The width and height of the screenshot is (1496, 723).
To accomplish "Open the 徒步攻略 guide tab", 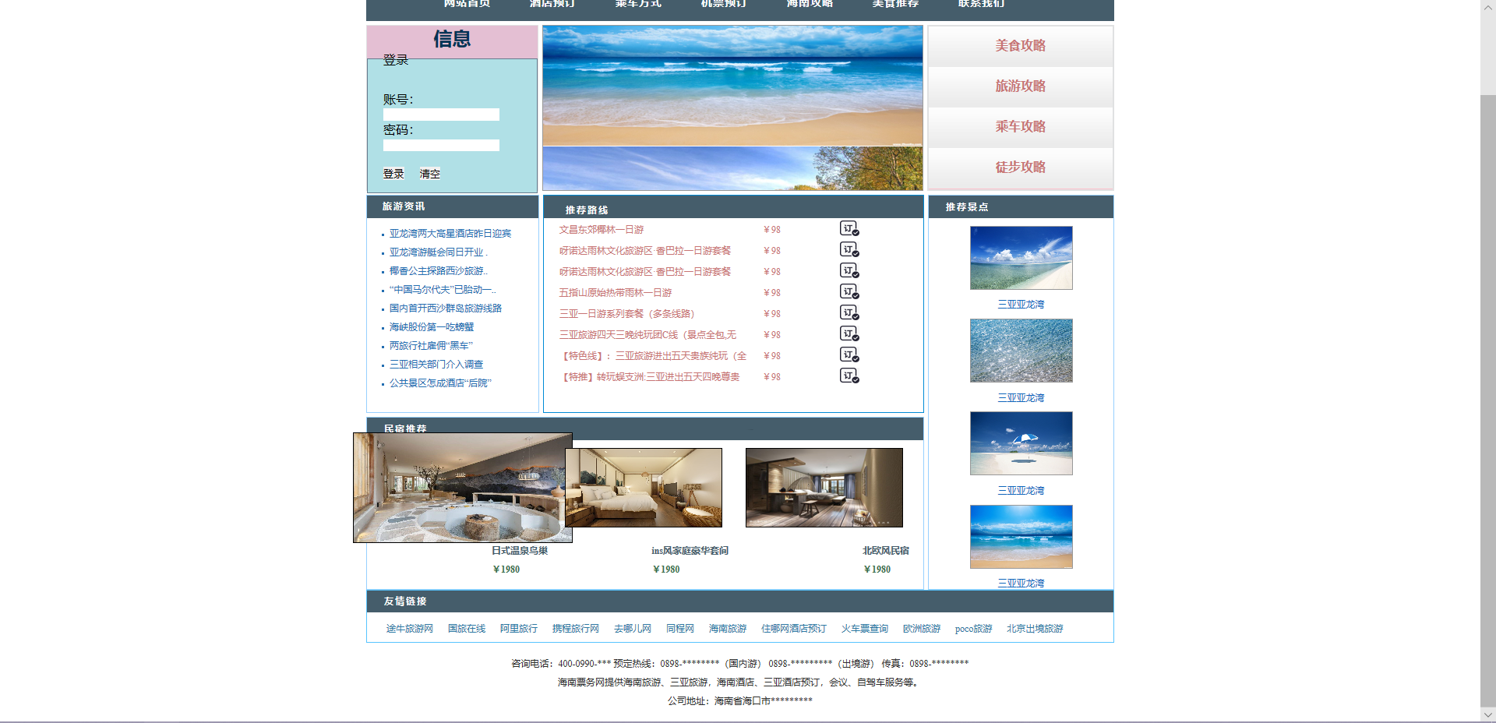I will point(1020,168).
